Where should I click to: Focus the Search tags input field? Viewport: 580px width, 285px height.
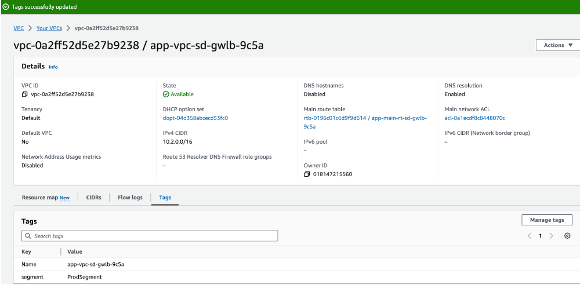point(154,236)
